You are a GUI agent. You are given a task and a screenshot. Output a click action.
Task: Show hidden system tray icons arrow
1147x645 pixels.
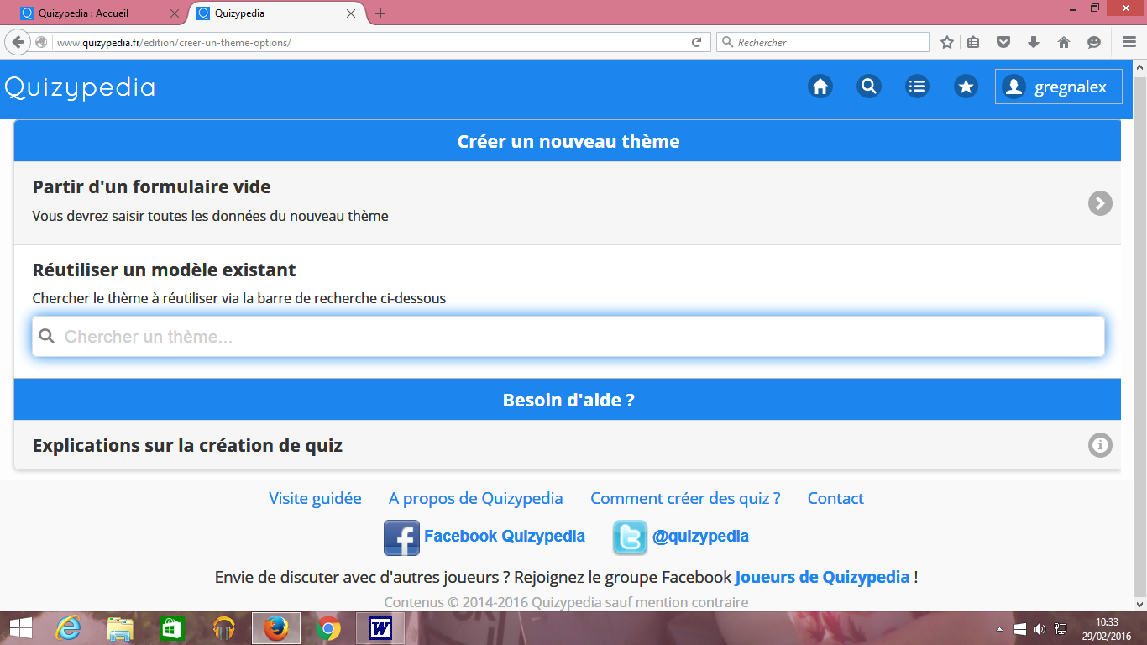coord(999,628)
